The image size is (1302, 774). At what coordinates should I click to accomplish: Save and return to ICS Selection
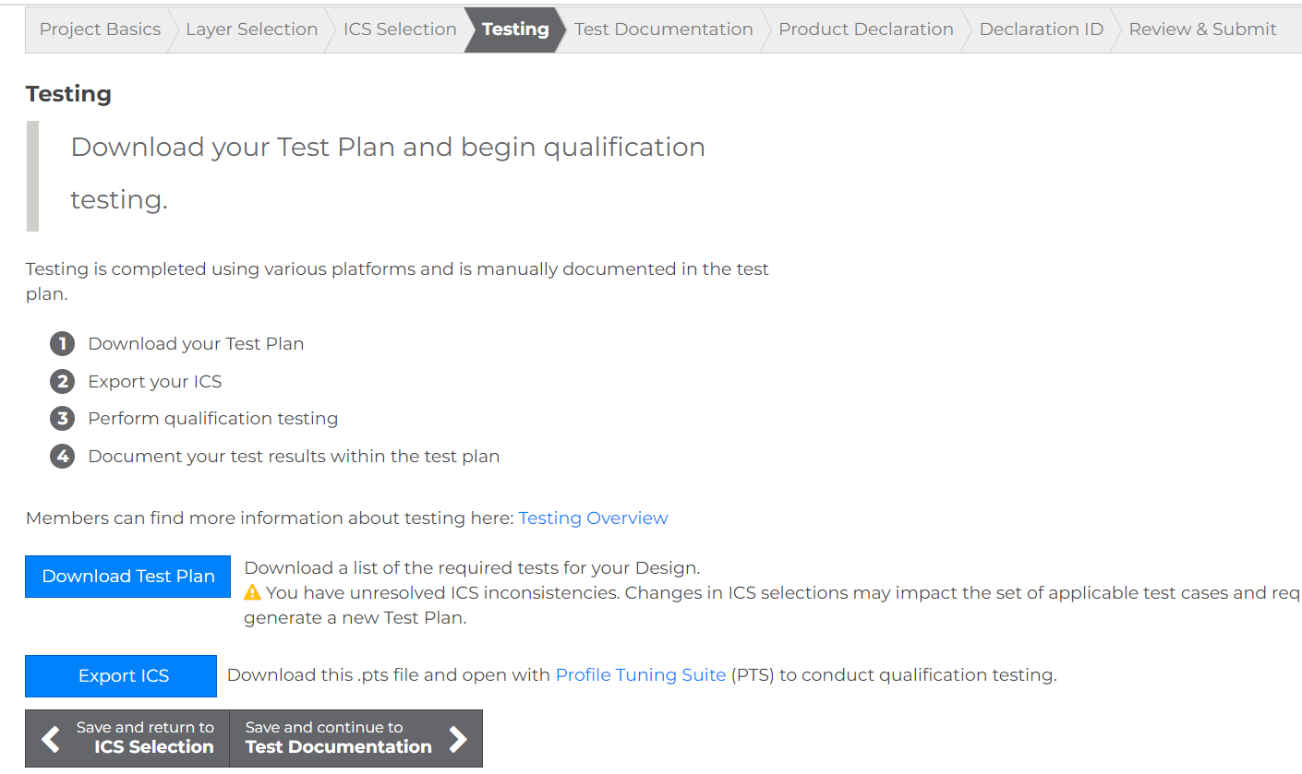[x=127, y=738]
